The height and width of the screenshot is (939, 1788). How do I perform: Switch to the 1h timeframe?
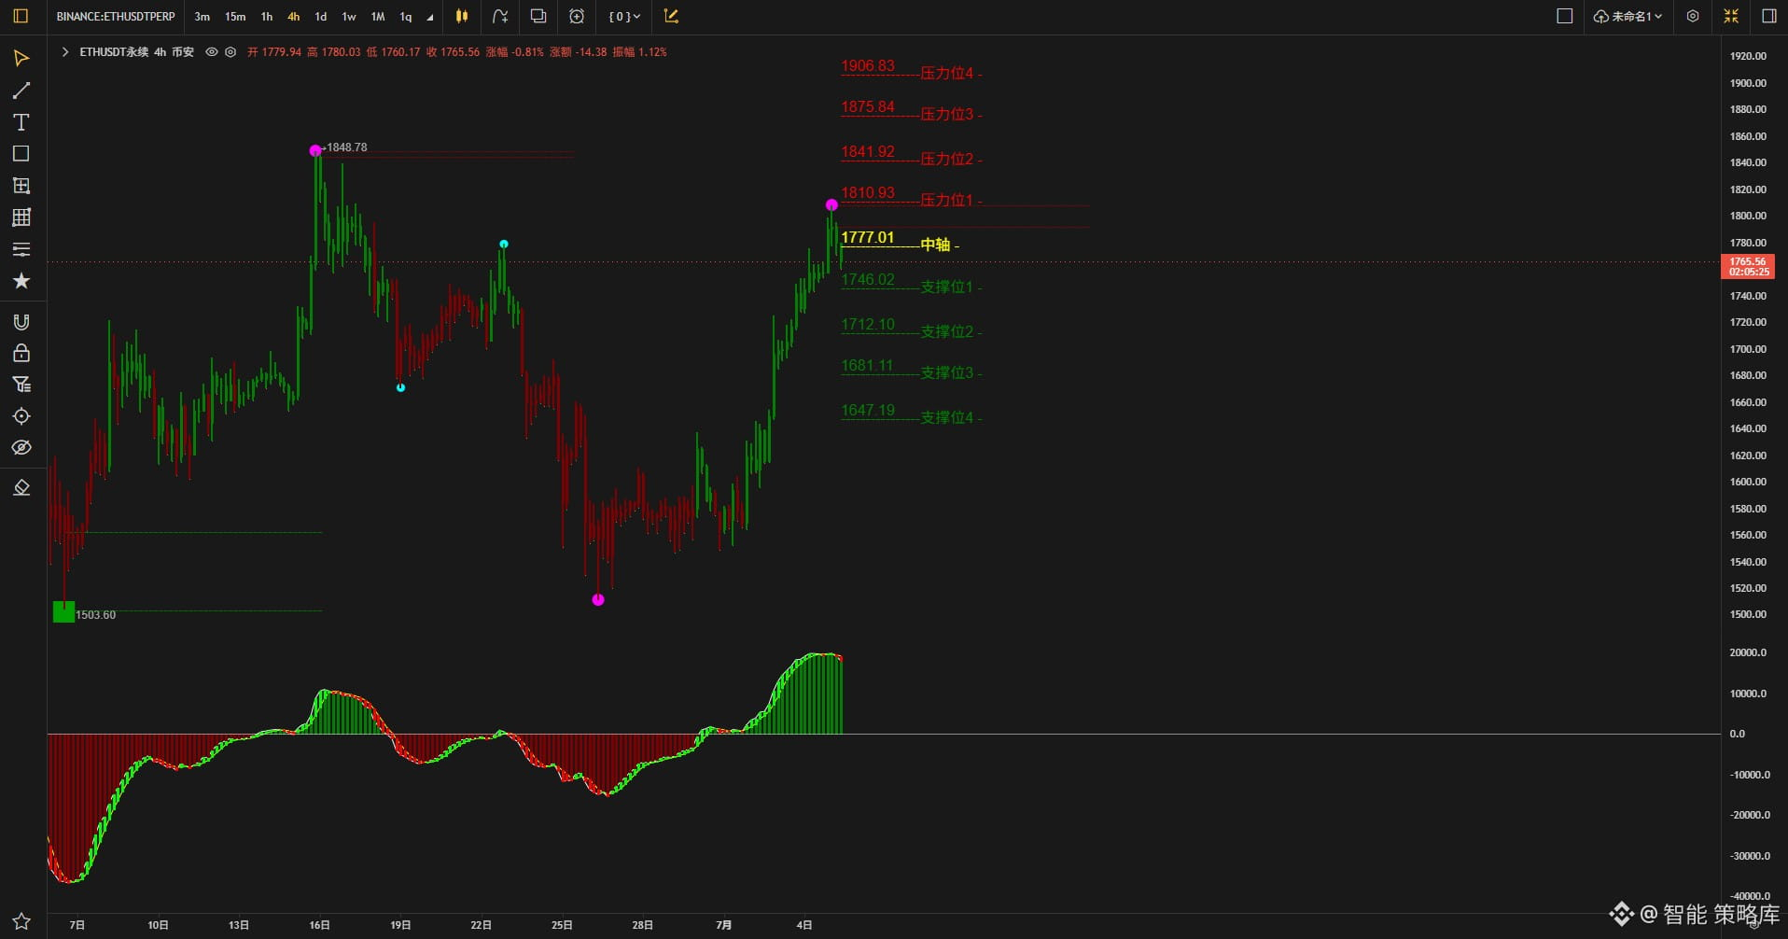[x=267, y=17]
